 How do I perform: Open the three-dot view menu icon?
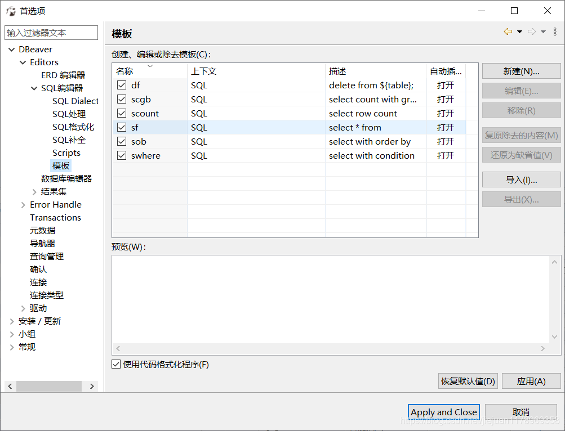(555, 31)
